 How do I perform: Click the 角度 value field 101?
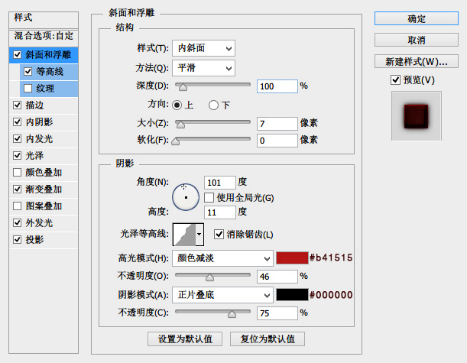[x=220, y=183]
